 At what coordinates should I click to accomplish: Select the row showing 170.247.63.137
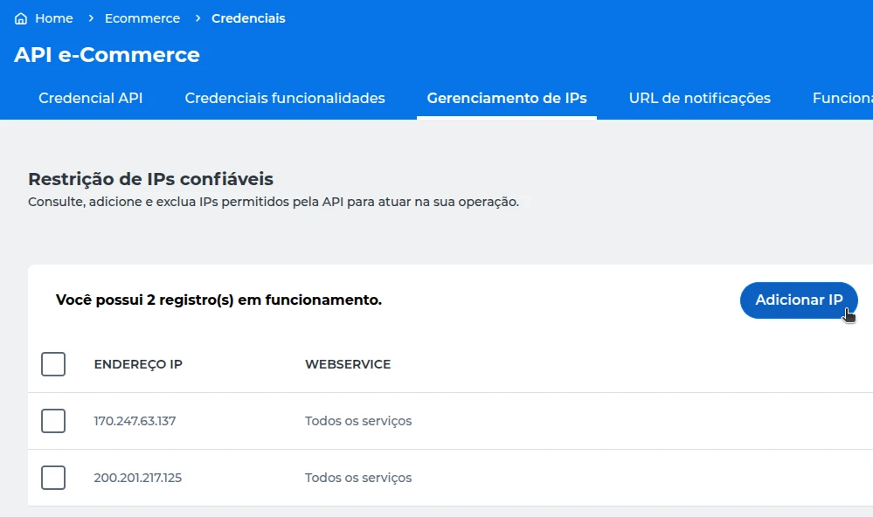[135, 420]
